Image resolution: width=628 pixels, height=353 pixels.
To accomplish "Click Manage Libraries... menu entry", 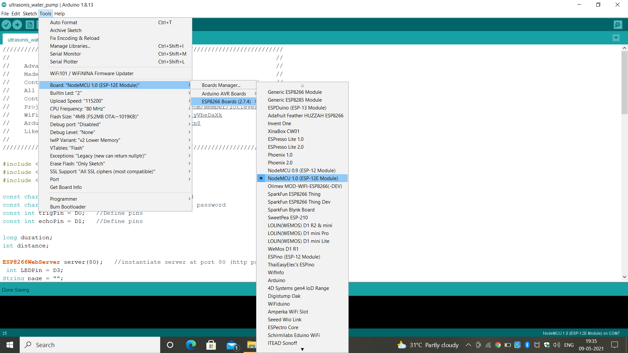I will pos(115,46).
